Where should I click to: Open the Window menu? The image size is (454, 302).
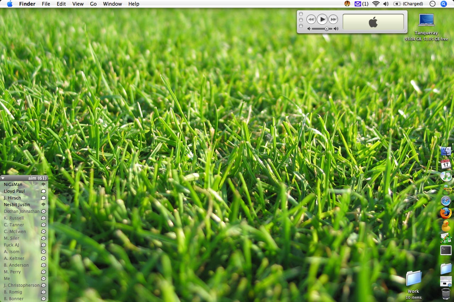(112, 4)
